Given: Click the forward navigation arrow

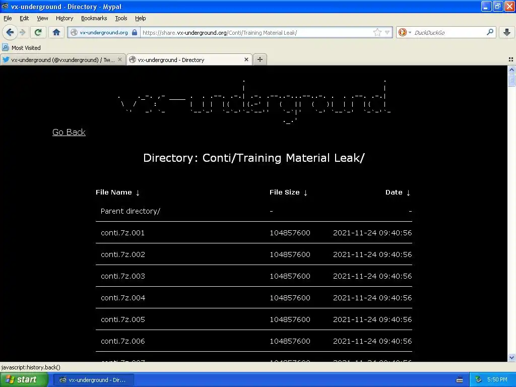Looking at the screenshot, I should (x=23, y=32).
